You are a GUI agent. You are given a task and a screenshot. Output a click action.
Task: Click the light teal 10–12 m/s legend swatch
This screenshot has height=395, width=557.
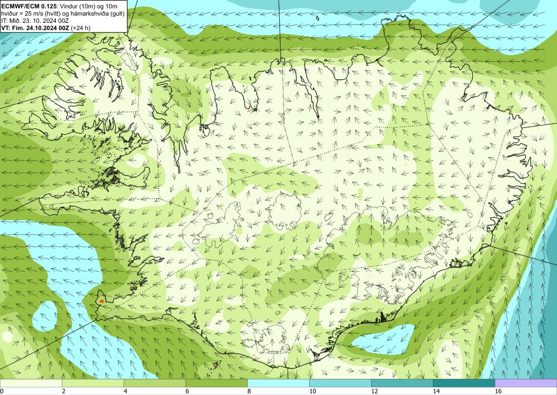click(x=340, y=383)
